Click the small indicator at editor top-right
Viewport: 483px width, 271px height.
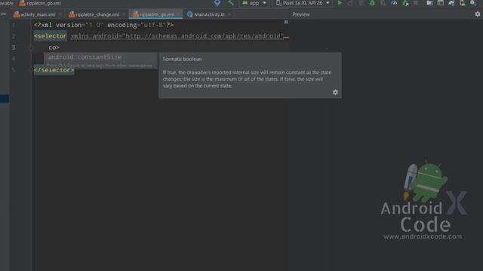pos(286,22)
